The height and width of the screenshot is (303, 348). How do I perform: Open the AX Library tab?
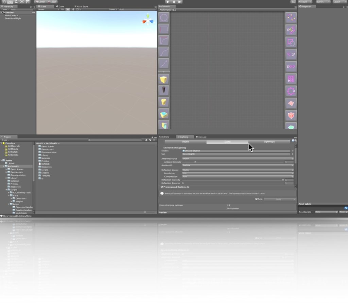(164, 137)
